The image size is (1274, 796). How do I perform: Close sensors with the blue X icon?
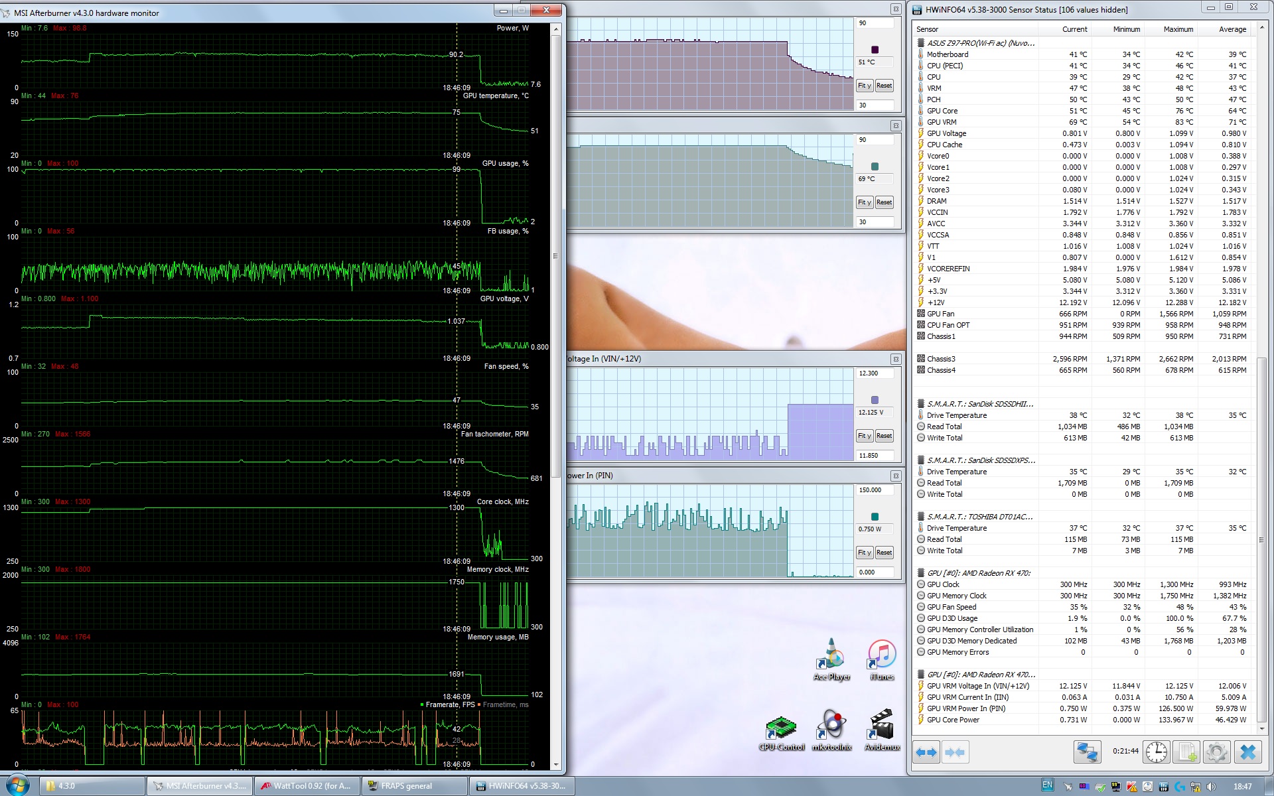1248,752
